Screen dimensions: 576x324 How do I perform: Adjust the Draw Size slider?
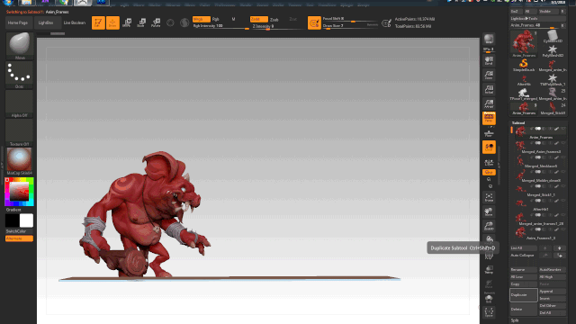350,26
